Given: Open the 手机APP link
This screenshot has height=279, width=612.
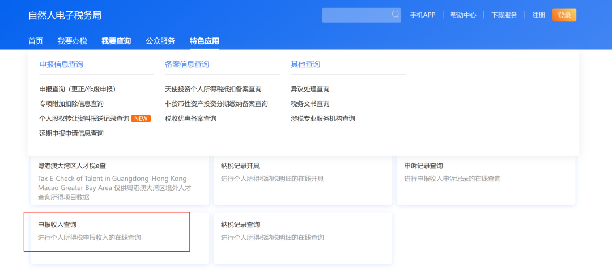Looking at the screenshot, I should [x=422, y=15].
